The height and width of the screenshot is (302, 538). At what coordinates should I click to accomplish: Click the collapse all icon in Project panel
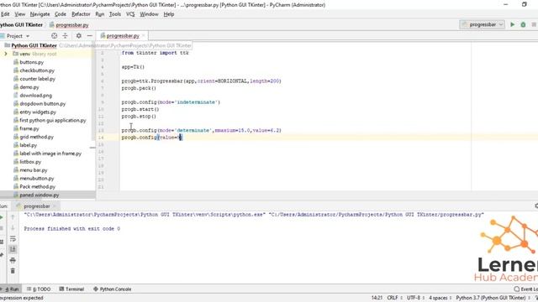[x=66, y=35]
